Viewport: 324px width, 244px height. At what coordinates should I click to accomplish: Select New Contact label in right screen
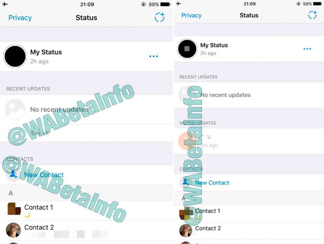pyautogui.click(x=212, y=183)
